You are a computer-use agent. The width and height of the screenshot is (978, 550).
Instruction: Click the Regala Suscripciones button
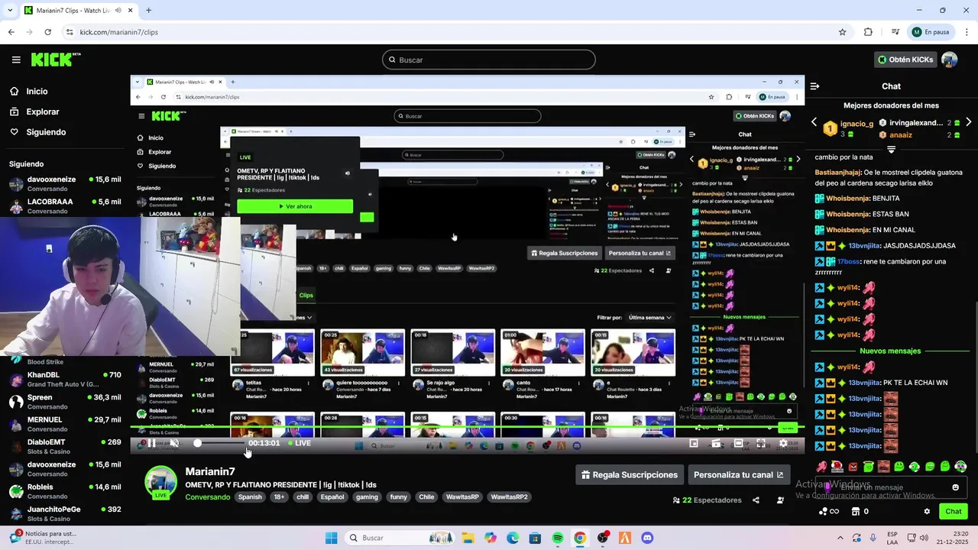630,474
